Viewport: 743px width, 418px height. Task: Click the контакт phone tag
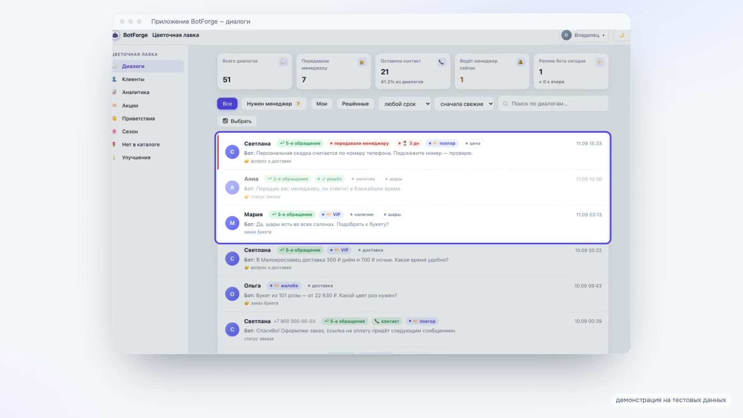pos(387,321)
